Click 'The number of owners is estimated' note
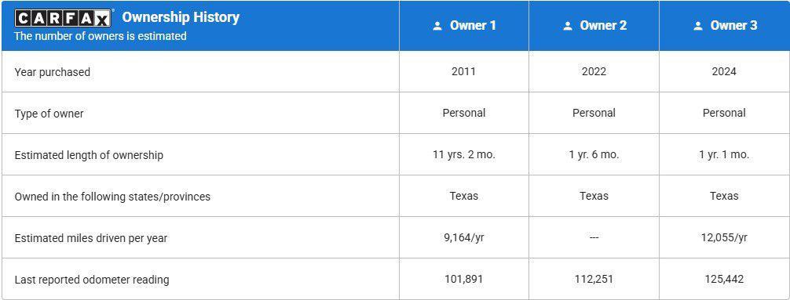Viewport: 790px width, 300px height. pos(101,36)
